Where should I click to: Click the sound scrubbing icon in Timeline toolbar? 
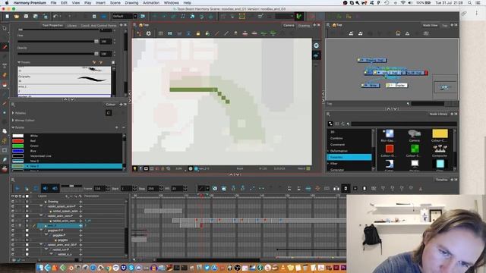[x=55, y=188]
